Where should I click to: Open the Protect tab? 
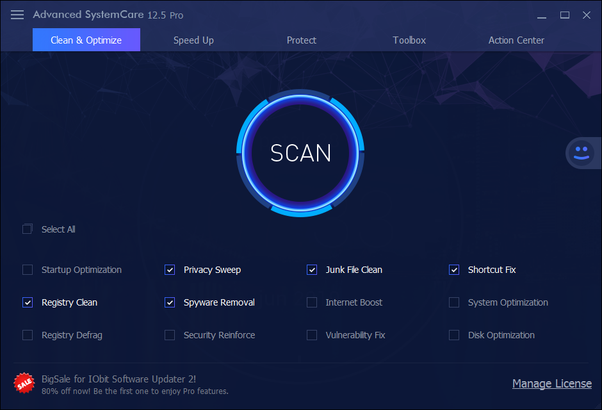pos(302,40)
